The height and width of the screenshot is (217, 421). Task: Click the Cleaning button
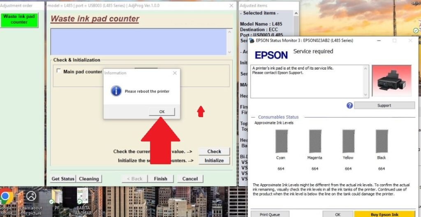(89, 179)
